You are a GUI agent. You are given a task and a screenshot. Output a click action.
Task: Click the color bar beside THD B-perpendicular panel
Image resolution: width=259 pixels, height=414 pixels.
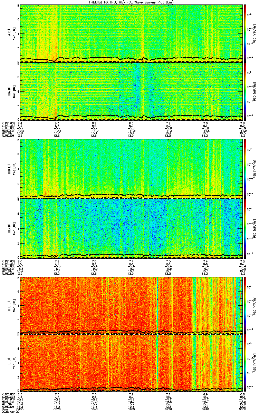[246, 169]
